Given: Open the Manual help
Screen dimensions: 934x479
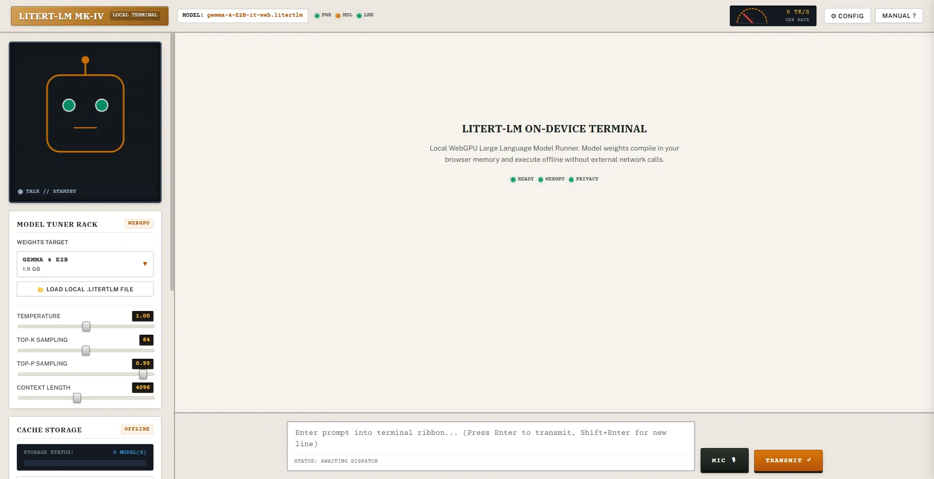Looking at the screenshot, I should point(899,16).
